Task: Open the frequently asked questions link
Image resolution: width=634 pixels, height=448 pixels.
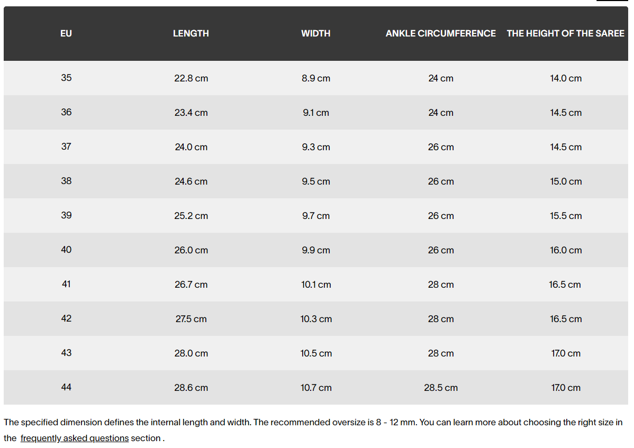Action: click(75, 438)
